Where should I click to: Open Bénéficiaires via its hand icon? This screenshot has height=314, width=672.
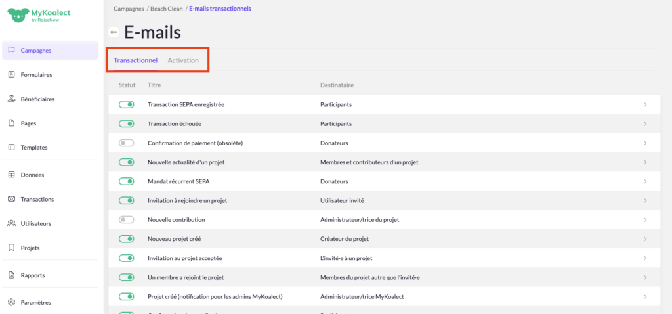pyautogui.click(x=11, y=99)
